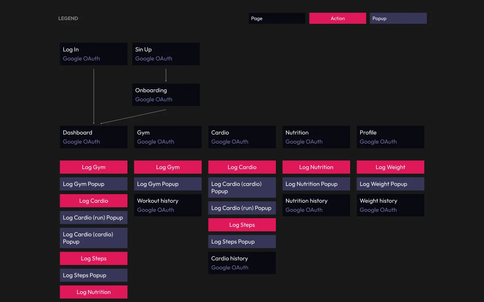This screenshot has height=302, width=484.
Task: Select the Log Nutrition Popup box
Action: [x=316, y=184]
